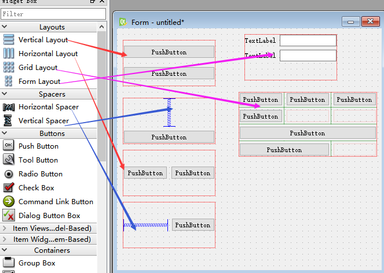Expand the Item Widgets (Item-Based) category

(x=52, y=239)
